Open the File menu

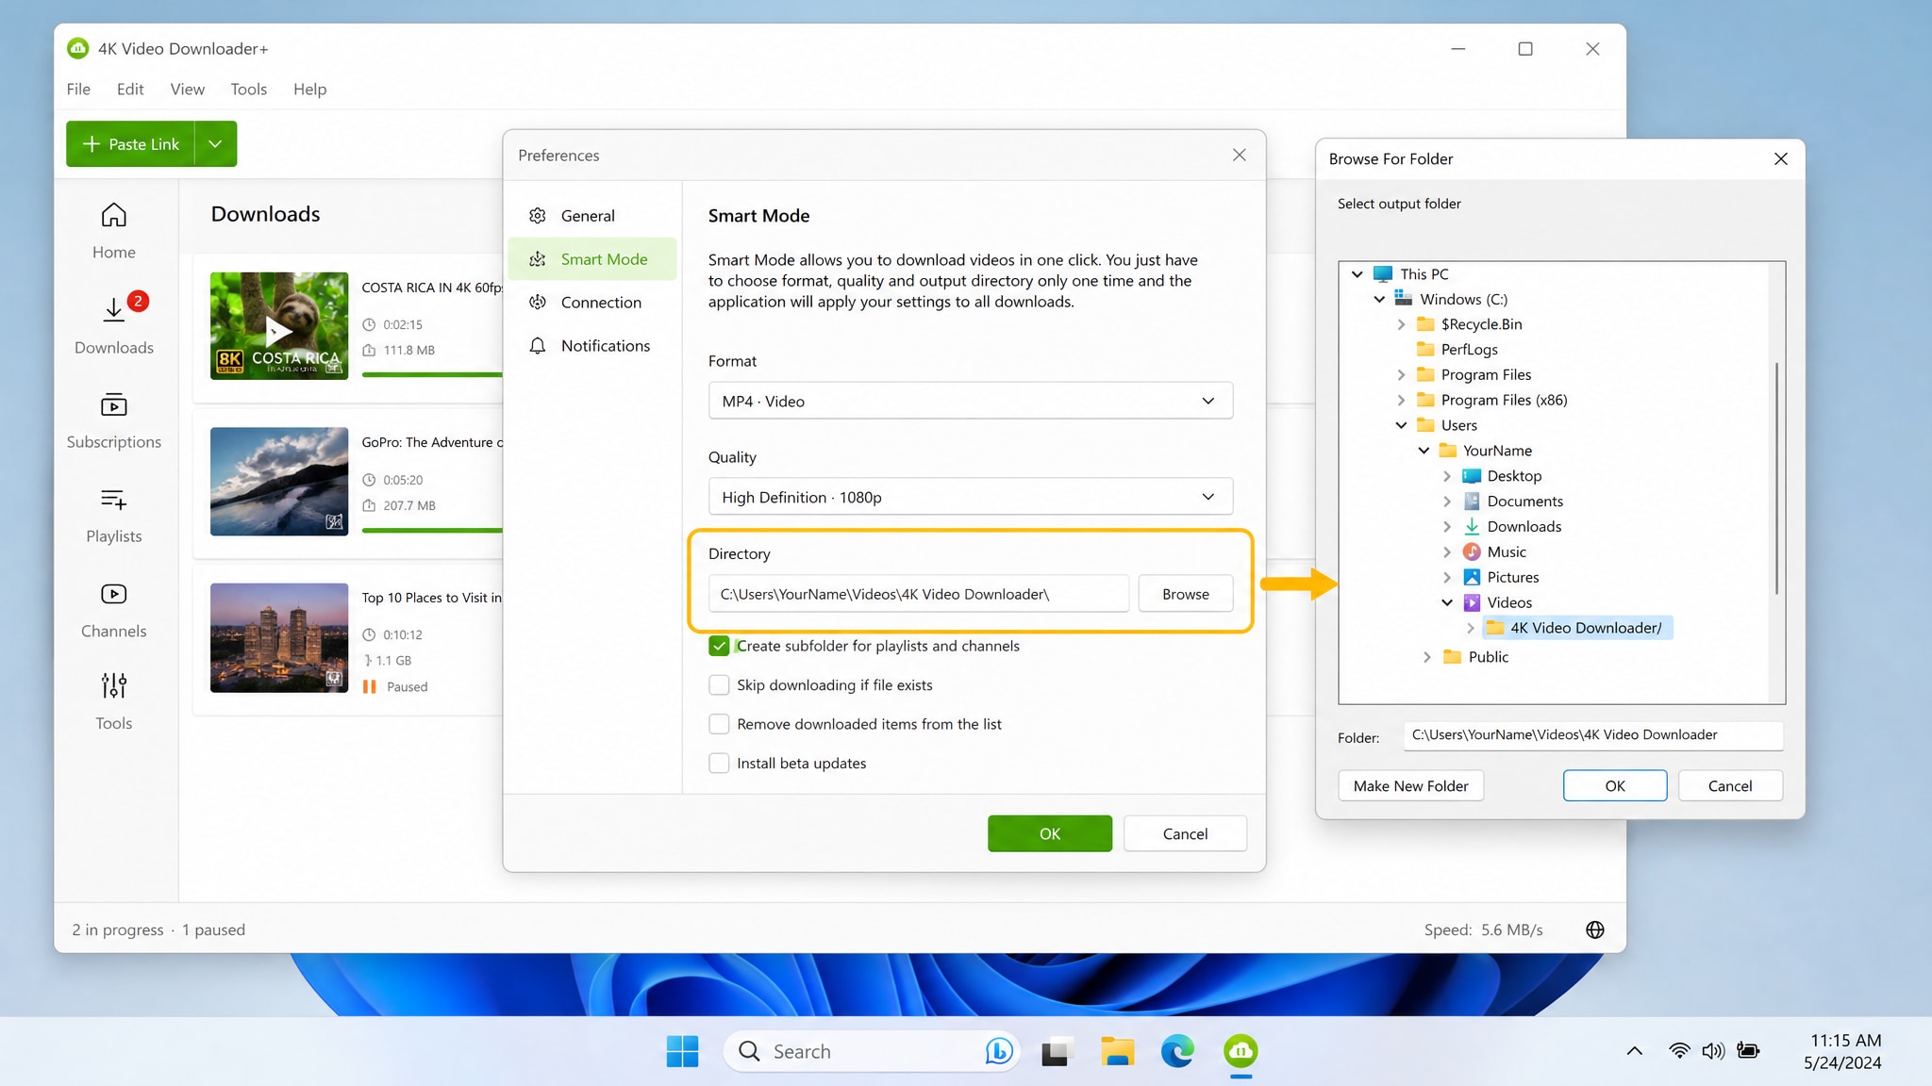[78, 89]
